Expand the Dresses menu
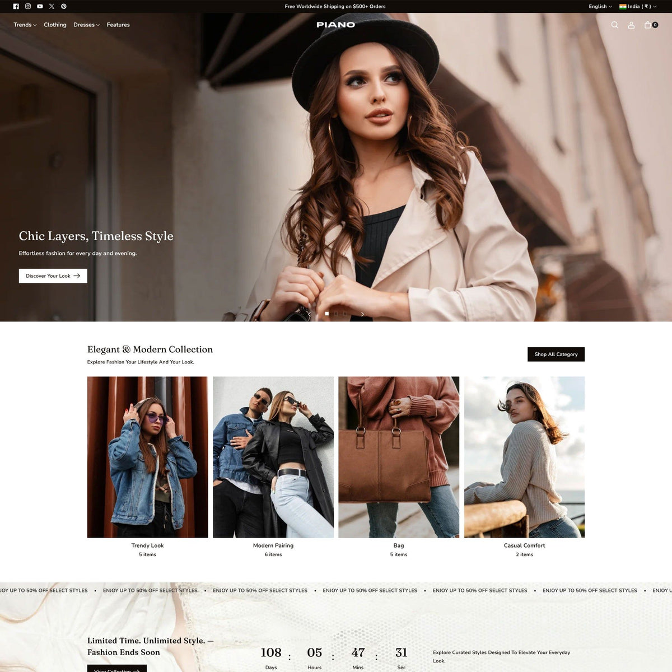 86,25
